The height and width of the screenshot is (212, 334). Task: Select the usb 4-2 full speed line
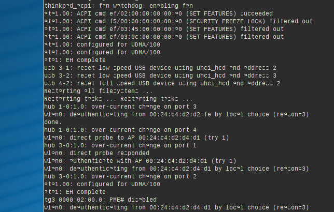point(162,83)
